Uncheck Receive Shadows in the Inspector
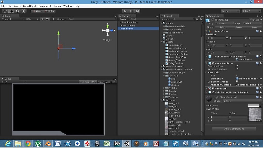This screenshot has width=264, height=149. click(237, 69)
